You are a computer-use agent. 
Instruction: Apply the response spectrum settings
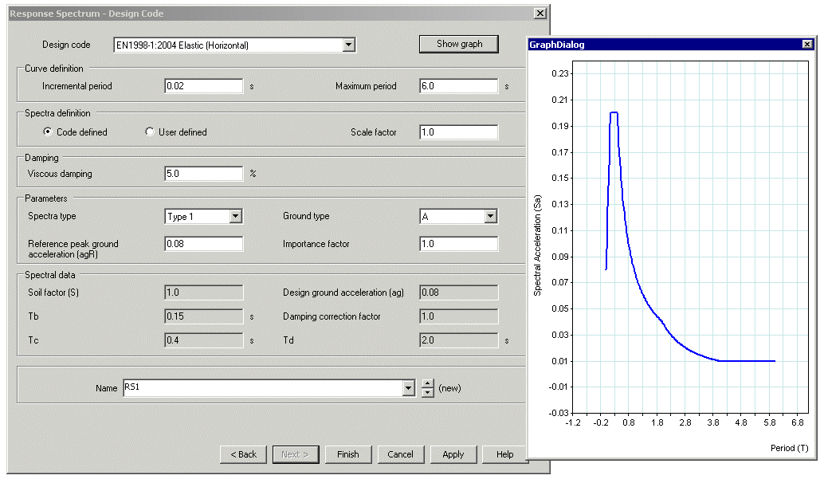click(453, 454)
